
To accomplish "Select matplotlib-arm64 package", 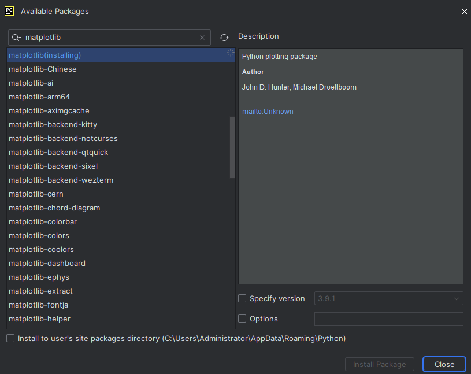I will pyautogui.click(x=121, y=97).
